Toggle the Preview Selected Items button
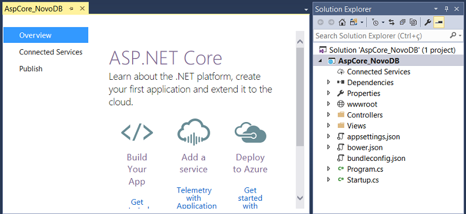 pyautogui.click(x=439, y=22)
